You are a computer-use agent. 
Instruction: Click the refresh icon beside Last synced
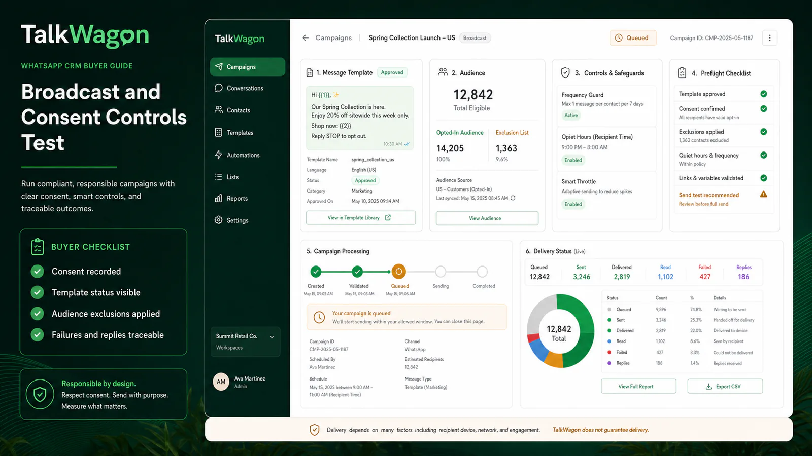coord(513,198)
